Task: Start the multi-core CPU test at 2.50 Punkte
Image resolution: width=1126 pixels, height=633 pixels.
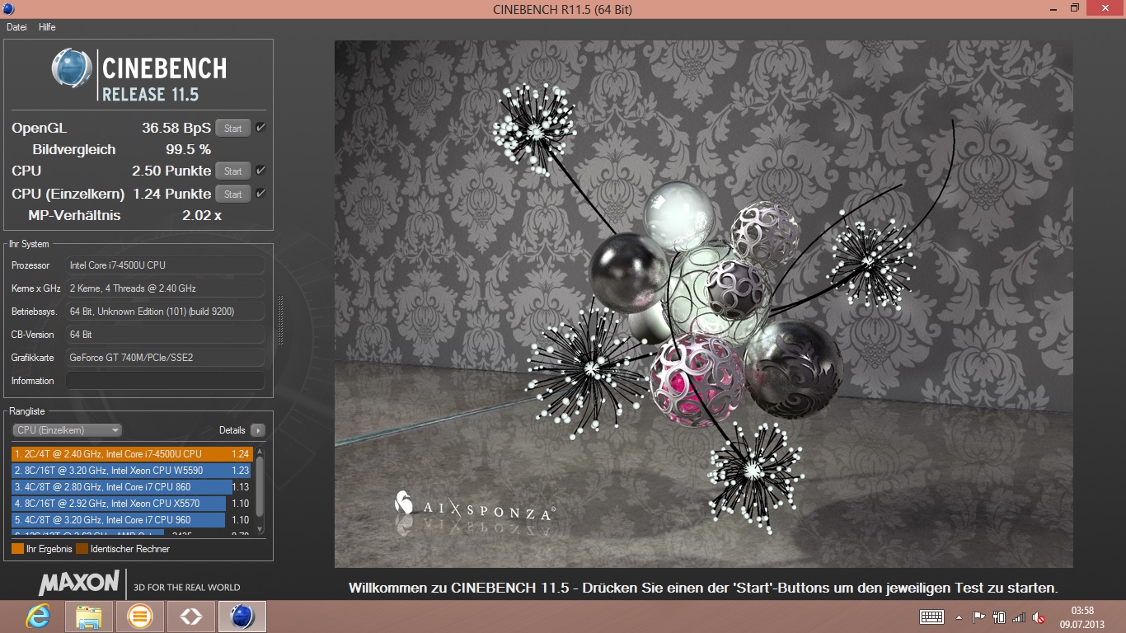Action: click(x=233, y=171)
